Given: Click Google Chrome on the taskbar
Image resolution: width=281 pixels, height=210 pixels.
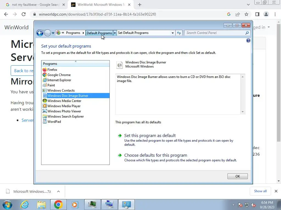Looking at the screenshot, I should pos(58,205).
